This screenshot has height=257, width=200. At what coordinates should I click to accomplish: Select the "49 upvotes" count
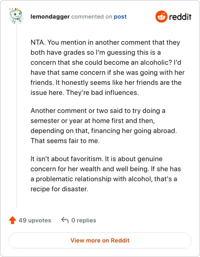[35, 220]
